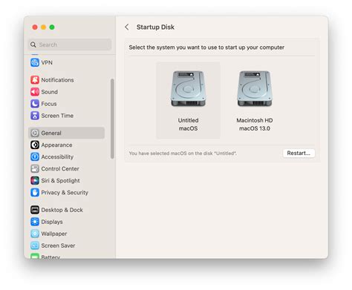The height and width of the screenshot is (290, 352).
Task: Click the Siri & Spotlight icon
Action: pos(35,180)
